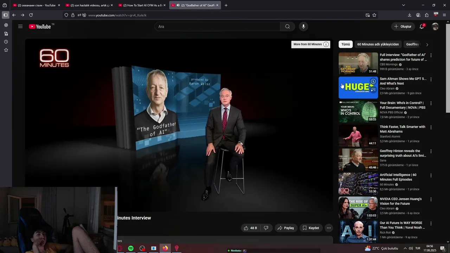Open options for Our AI Future video

click(x=431, y=223)
